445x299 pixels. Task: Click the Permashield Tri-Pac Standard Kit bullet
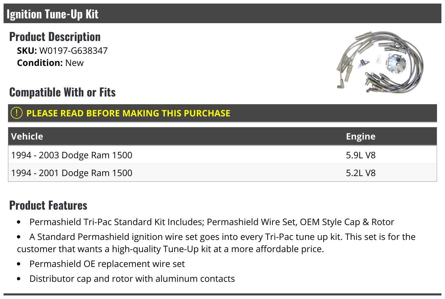(x=212, y=222)
